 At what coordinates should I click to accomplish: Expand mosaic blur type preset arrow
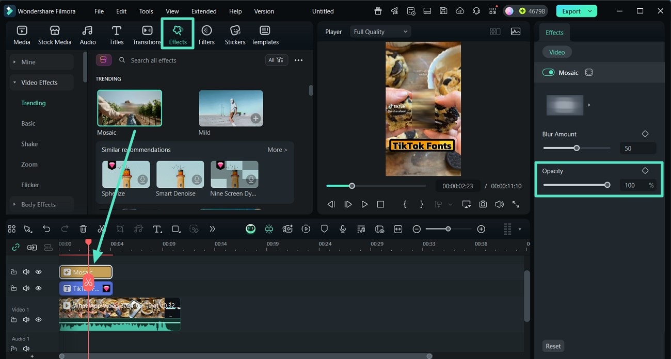589,105
